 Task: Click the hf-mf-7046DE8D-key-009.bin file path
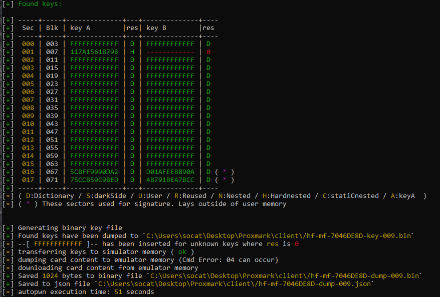click(x=279, y=236)
